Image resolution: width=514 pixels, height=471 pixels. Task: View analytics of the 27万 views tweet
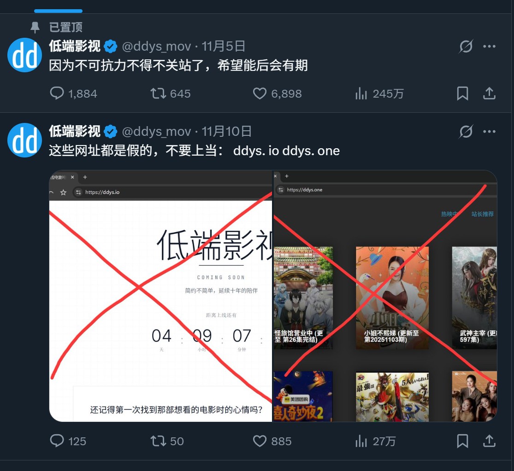point(361,441)
